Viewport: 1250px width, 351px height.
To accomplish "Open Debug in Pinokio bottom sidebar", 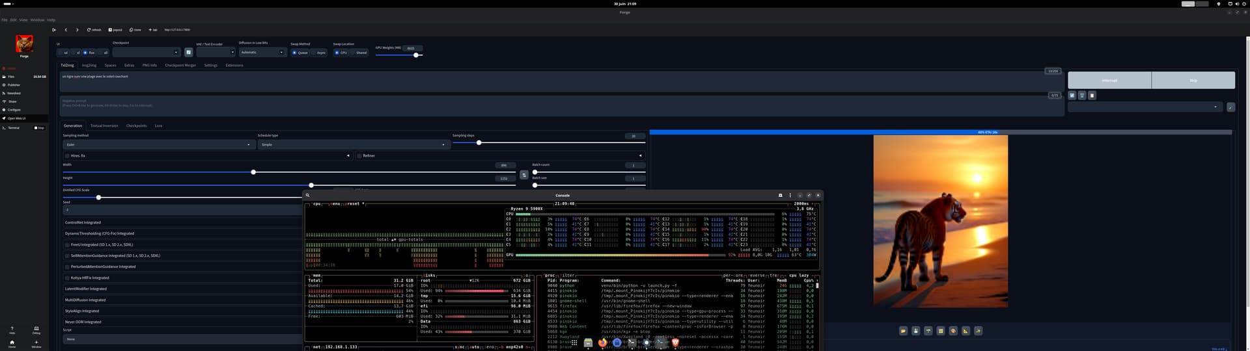I will pos(36,330).
